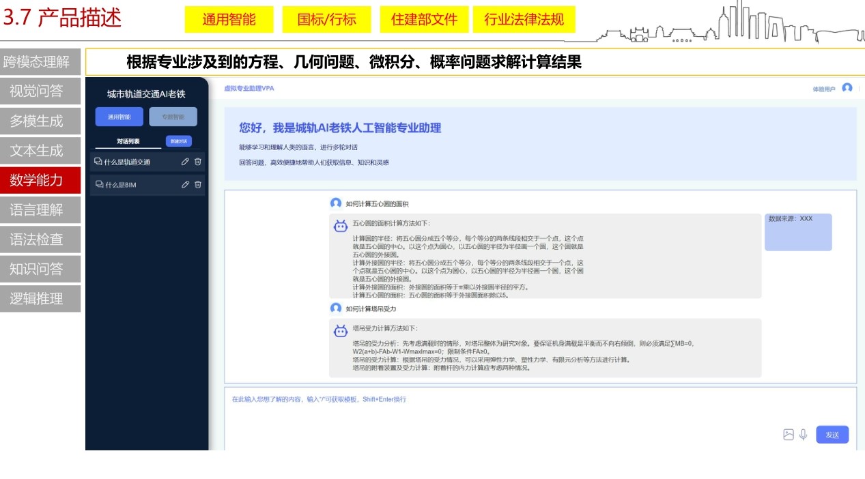865x479 pixels.
Task: Select the highlighted 数学能力 menu item
Action: coord(40,180)
